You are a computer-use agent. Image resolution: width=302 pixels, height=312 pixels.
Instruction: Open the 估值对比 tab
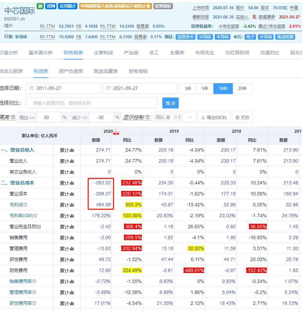tap(270, 53)
